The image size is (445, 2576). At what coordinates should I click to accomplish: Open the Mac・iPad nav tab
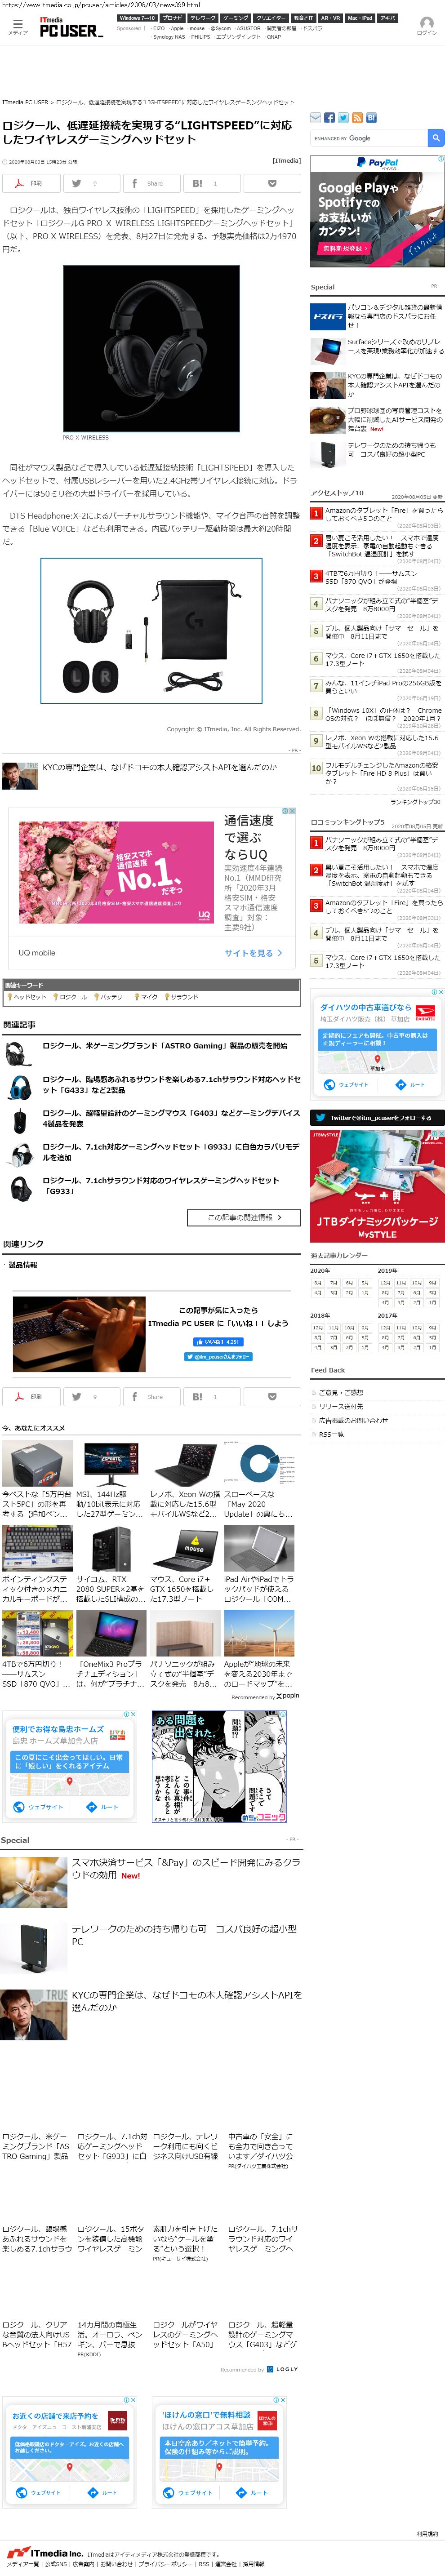[360, 18]
